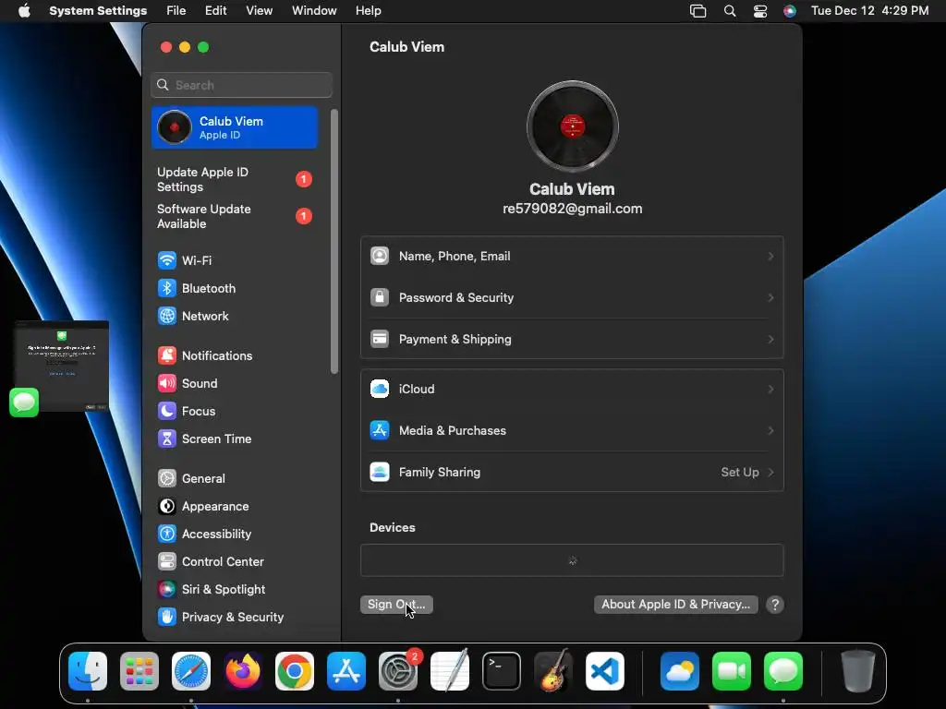The width and height of the screenshot is (946, 709).
Task: Open Control Center in menu bar
Action: point(760,11)
